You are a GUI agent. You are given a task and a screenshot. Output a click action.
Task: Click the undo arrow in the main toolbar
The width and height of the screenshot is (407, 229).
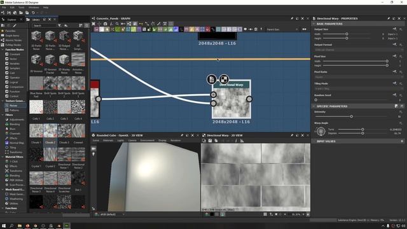click(x=33, y=13)
